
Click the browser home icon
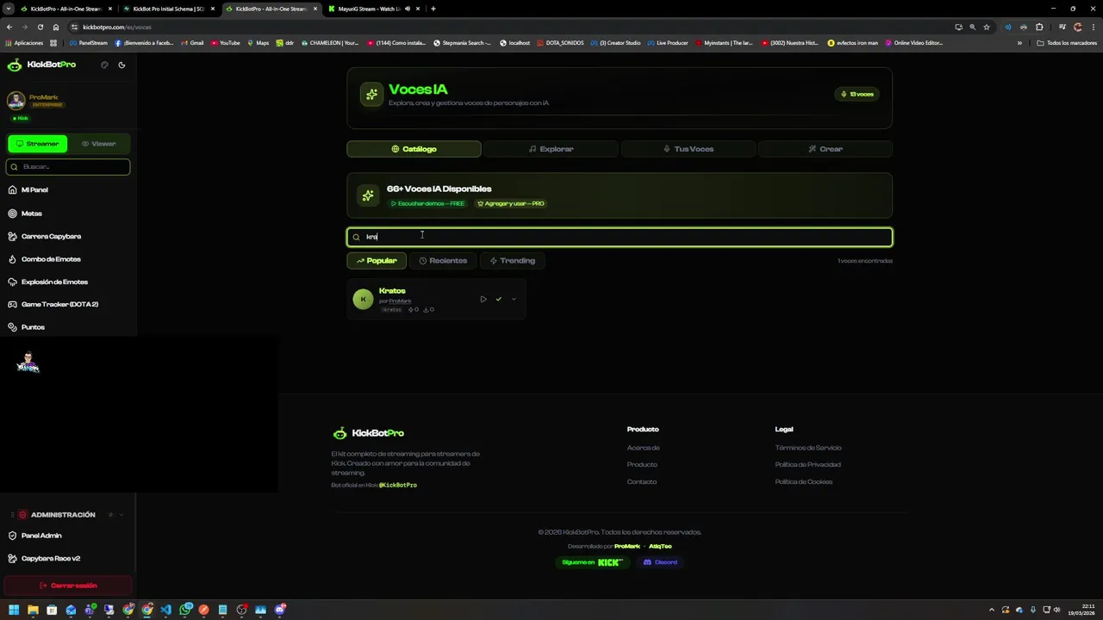click(x=56, y=27)
